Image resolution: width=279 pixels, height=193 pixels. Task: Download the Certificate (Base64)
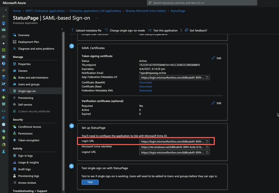point(146,82)
